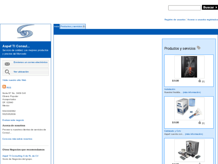
Task: Open the server rack Instalación thumbnail
Action: point(189,67)
